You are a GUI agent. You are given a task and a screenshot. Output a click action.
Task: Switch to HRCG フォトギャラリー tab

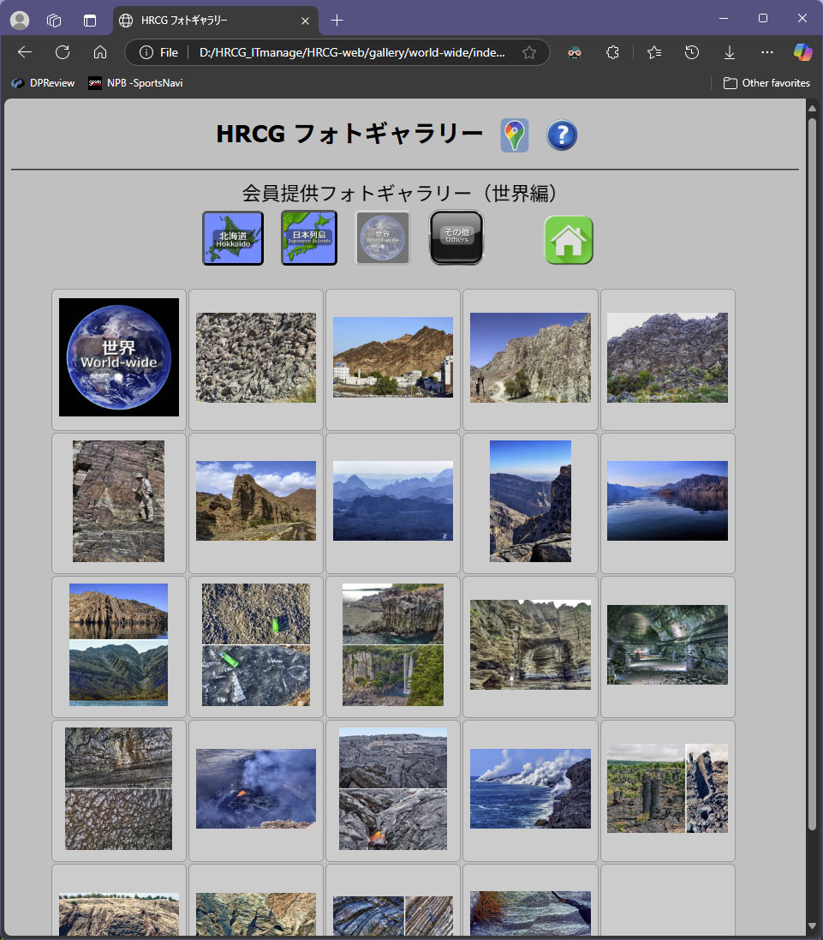point(216,21)
